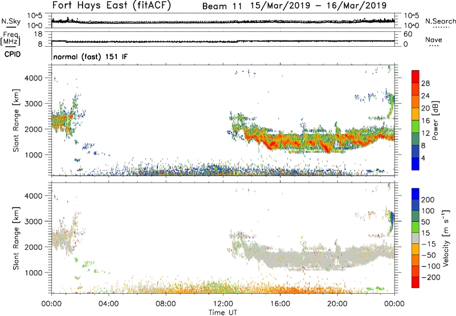Click the left '10^5' noise axis tick
Image resolution: width=456 pixels, height=316 pixels.
[35, 16]
